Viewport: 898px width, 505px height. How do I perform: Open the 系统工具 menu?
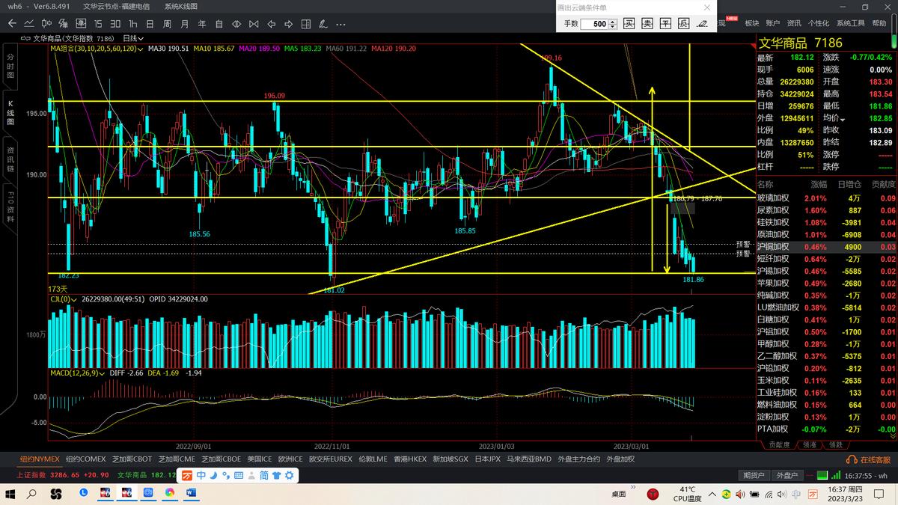[x=851, y=24]
